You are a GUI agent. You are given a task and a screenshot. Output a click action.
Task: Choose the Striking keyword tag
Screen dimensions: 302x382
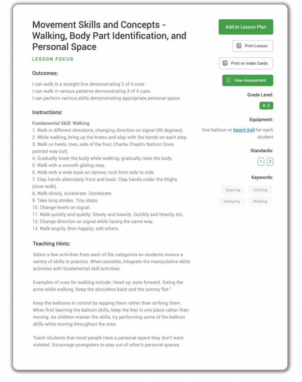[260, 190]
